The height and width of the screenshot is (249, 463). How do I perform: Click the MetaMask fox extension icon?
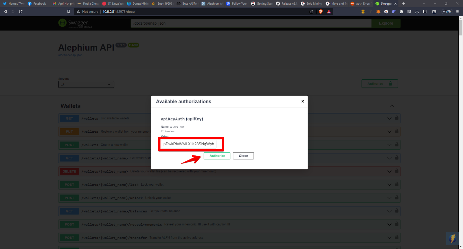pyautogui.click(x=378, y=12)
